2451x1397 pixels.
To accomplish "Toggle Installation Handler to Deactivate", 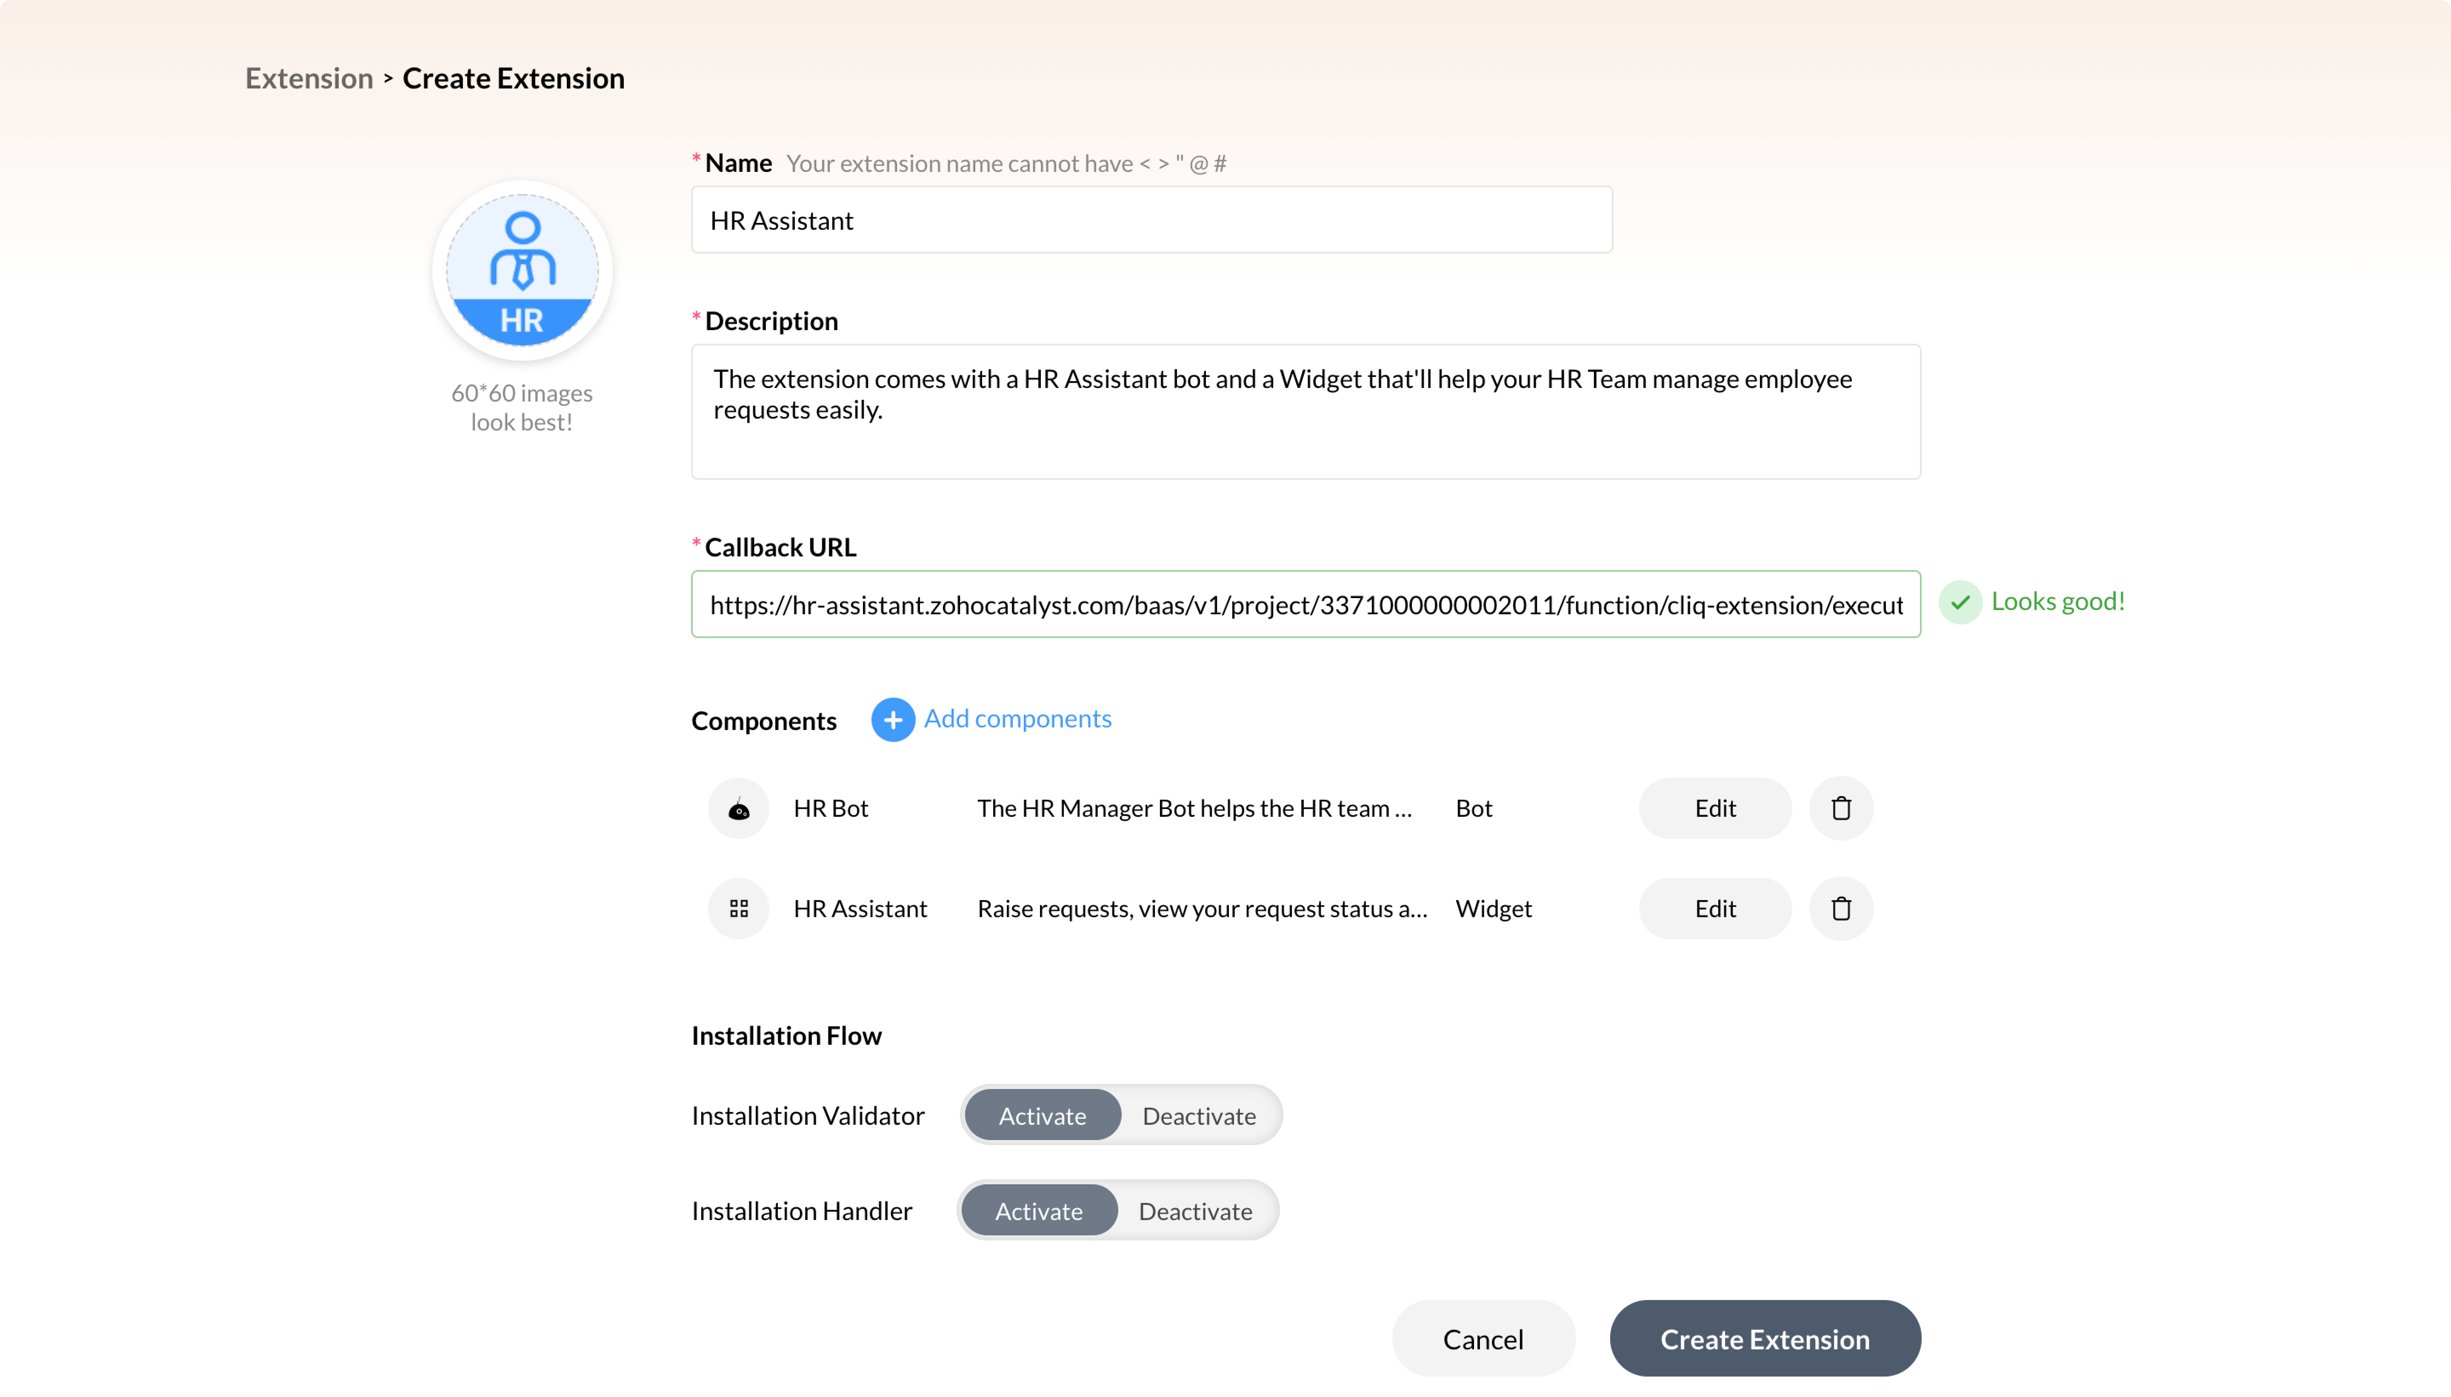I will 1197,1210.
